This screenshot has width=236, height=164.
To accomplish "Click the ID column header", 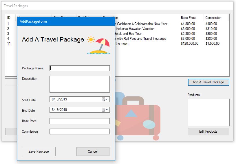I will pyautogui.click(x=9, y=18).
